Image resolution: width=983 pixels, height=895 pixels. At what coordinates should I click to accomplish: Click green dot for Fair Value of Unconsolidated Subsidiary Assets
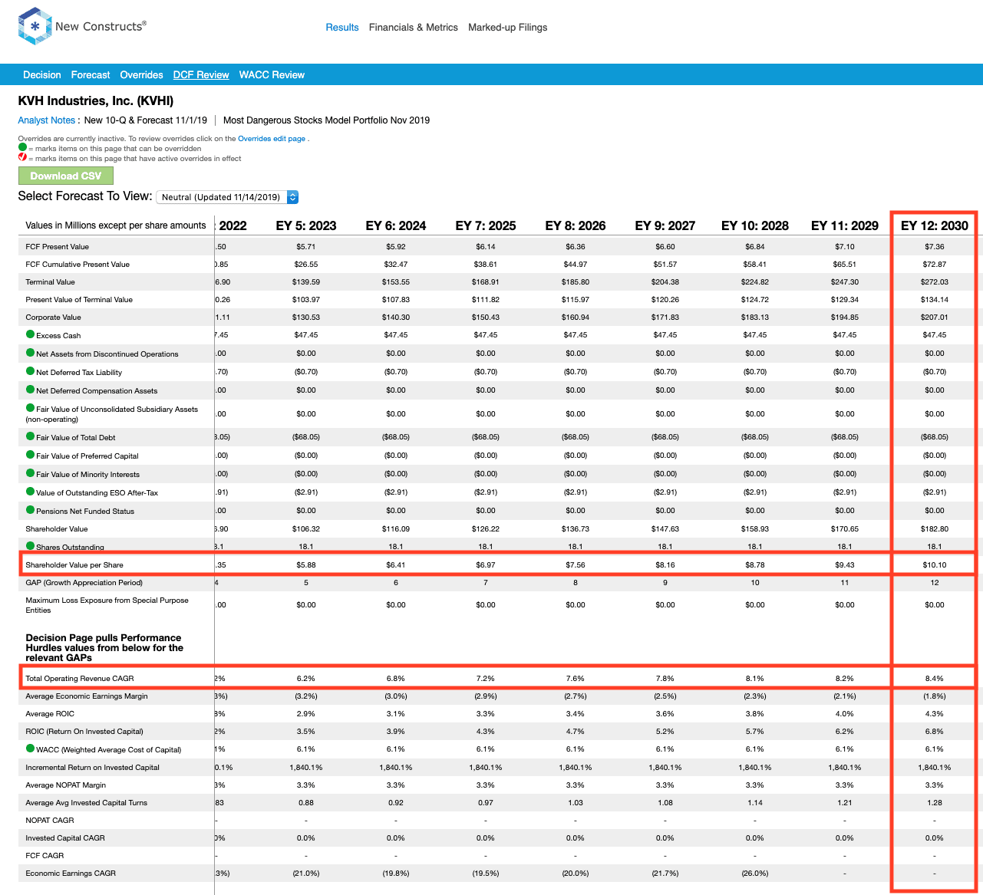31,408
